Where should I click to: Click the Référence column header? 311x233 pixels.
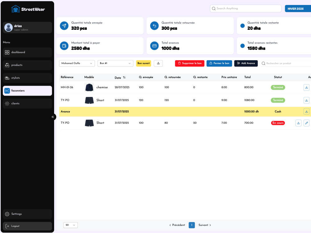click(67, 77)
